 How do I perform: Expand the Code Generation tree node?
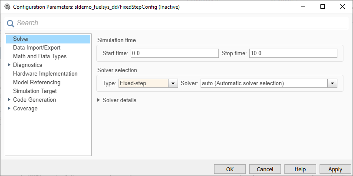[9, 100]
